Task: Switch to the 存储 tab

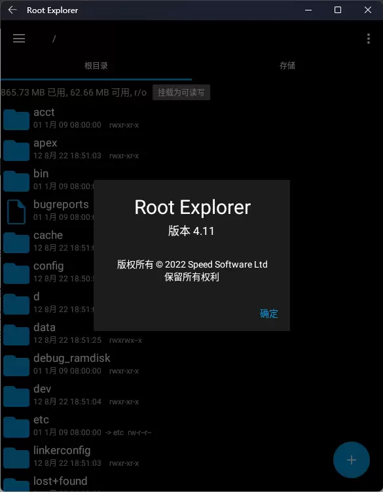Action: pos(287,65)
